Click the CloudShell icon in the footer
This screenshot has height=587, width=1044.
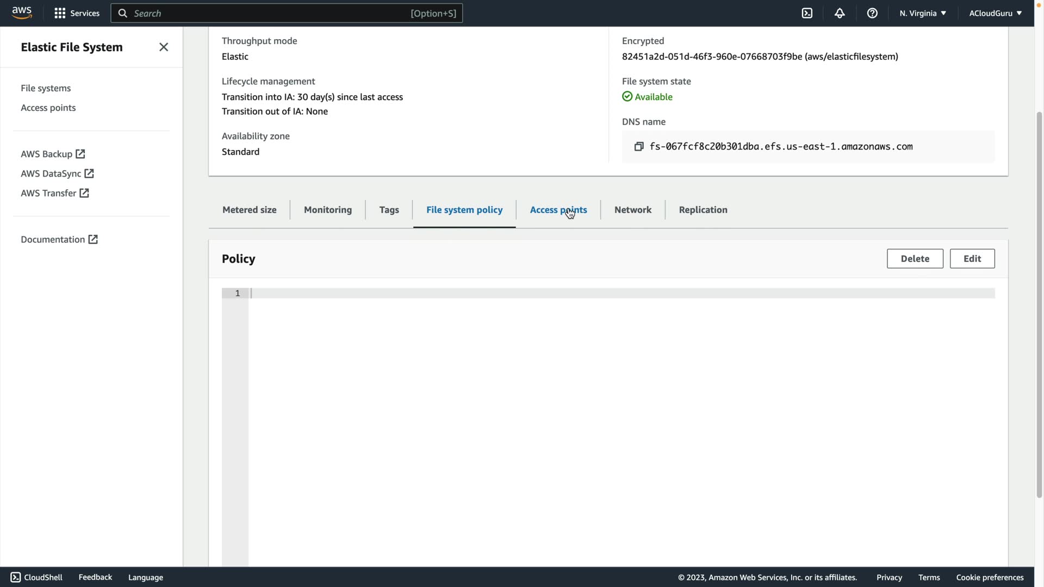[x=15, y=577]
